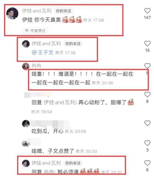Tap 伊娃and瓦利 username in top comment

(x=37, y=11)
